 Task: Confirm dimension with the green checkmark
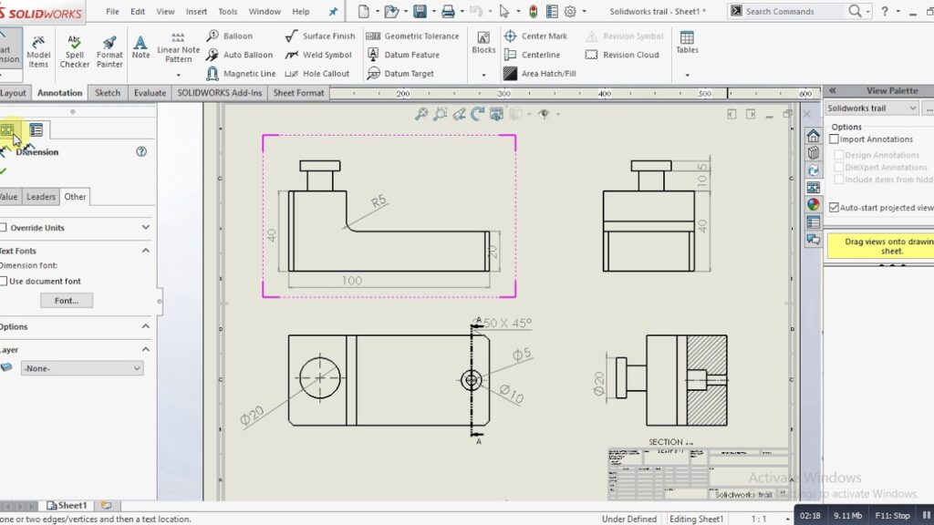(3, 171)
